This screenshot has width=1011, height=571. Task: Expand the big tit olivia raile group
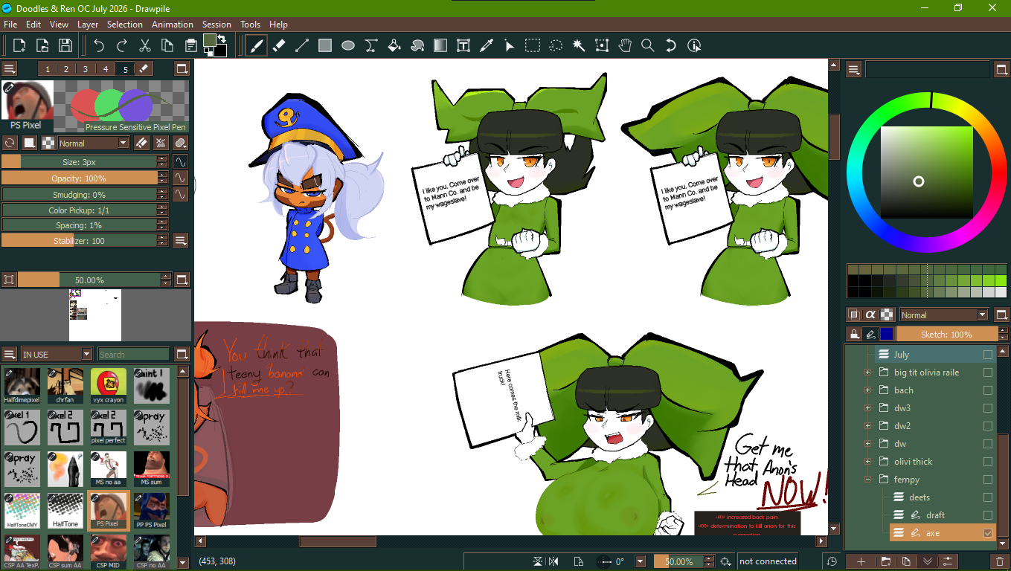click(x=867, y=372)
